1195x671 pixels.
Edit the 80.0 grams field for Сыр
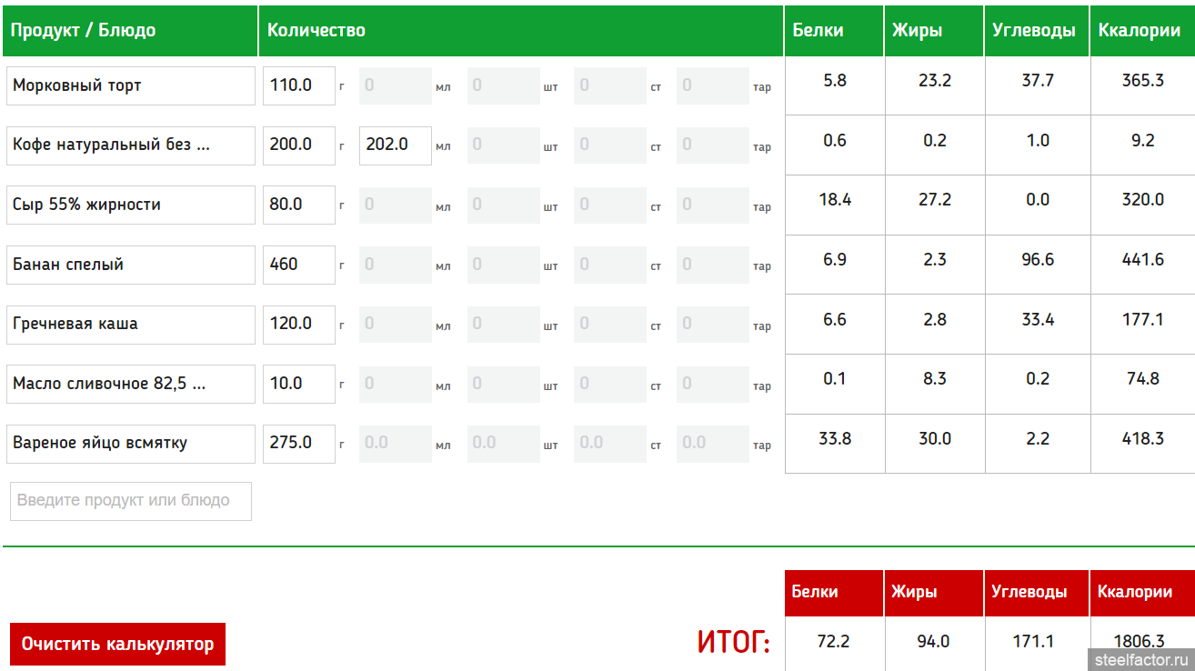[299, 205]
